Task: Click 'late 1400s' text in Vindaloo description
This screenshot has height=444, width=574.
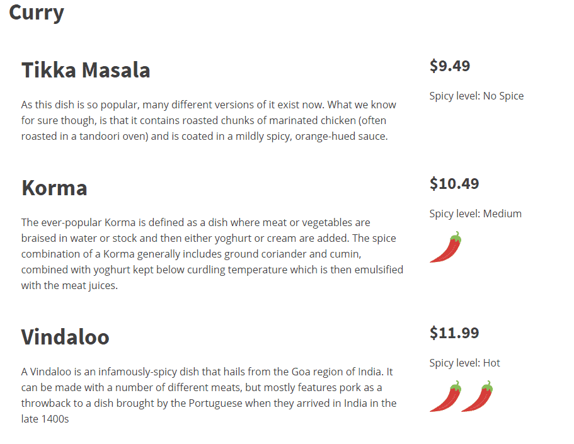Action: coord(45,419)
